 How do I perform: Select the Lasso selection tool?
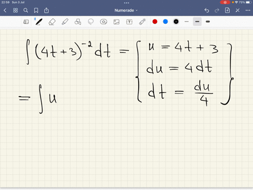pyautogui.click(x=91, y=22)
